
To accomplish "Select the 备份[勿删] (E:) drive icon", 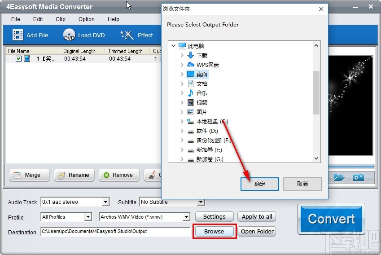I will click(191, 141).
